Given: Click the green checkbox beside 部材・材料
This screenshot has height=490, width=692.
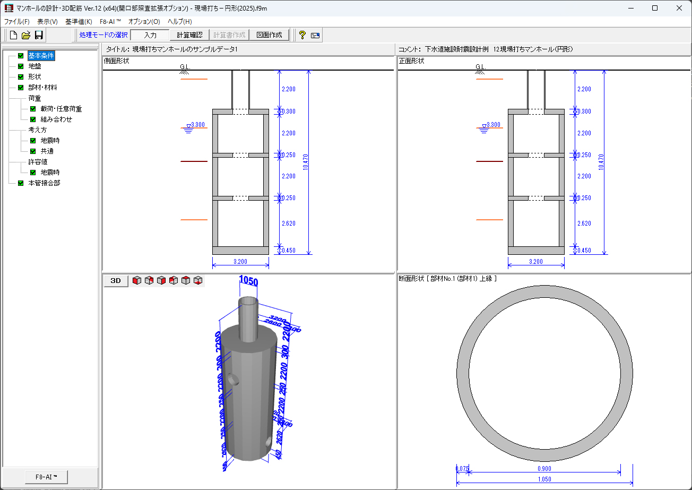Looking at the screenshot, I should tap(21, 88).
